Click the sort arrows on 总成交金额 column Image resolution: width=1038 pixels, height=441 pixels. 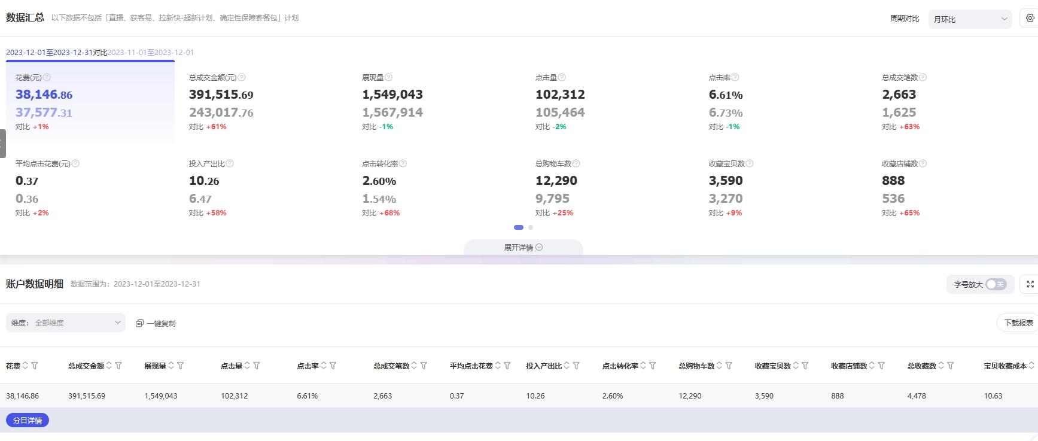coord(109,366)
